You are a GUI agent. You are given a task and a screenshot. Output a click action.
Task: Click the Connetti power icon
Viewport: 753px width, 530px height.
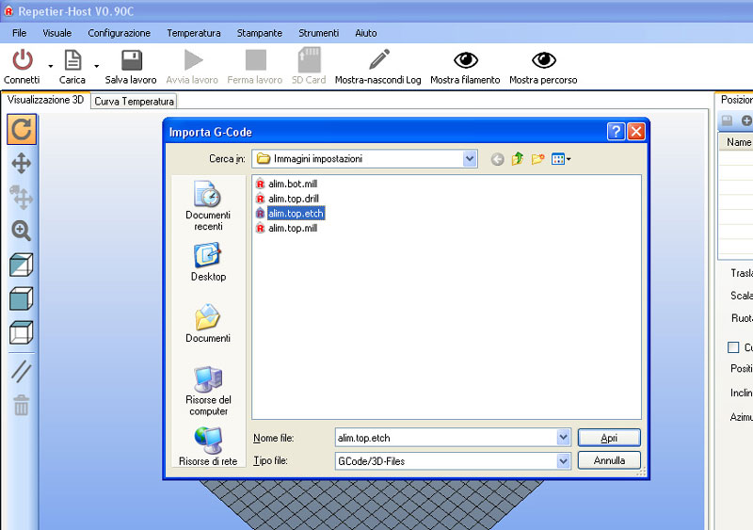pyautogui.click(x=22, y=60)
